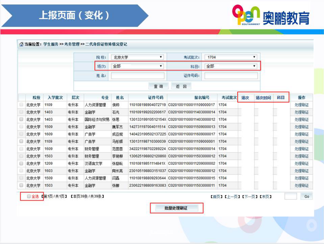The image size is (324, 244).
Task: Check the row checkbox for 张思
Action: tap(21, 120)
